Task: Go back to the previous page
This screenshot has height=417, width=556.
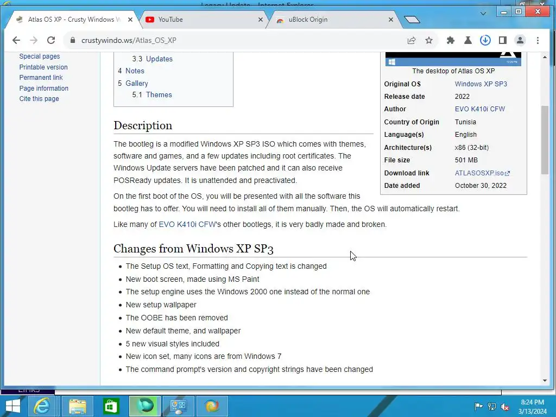Action: click(16, 40)
